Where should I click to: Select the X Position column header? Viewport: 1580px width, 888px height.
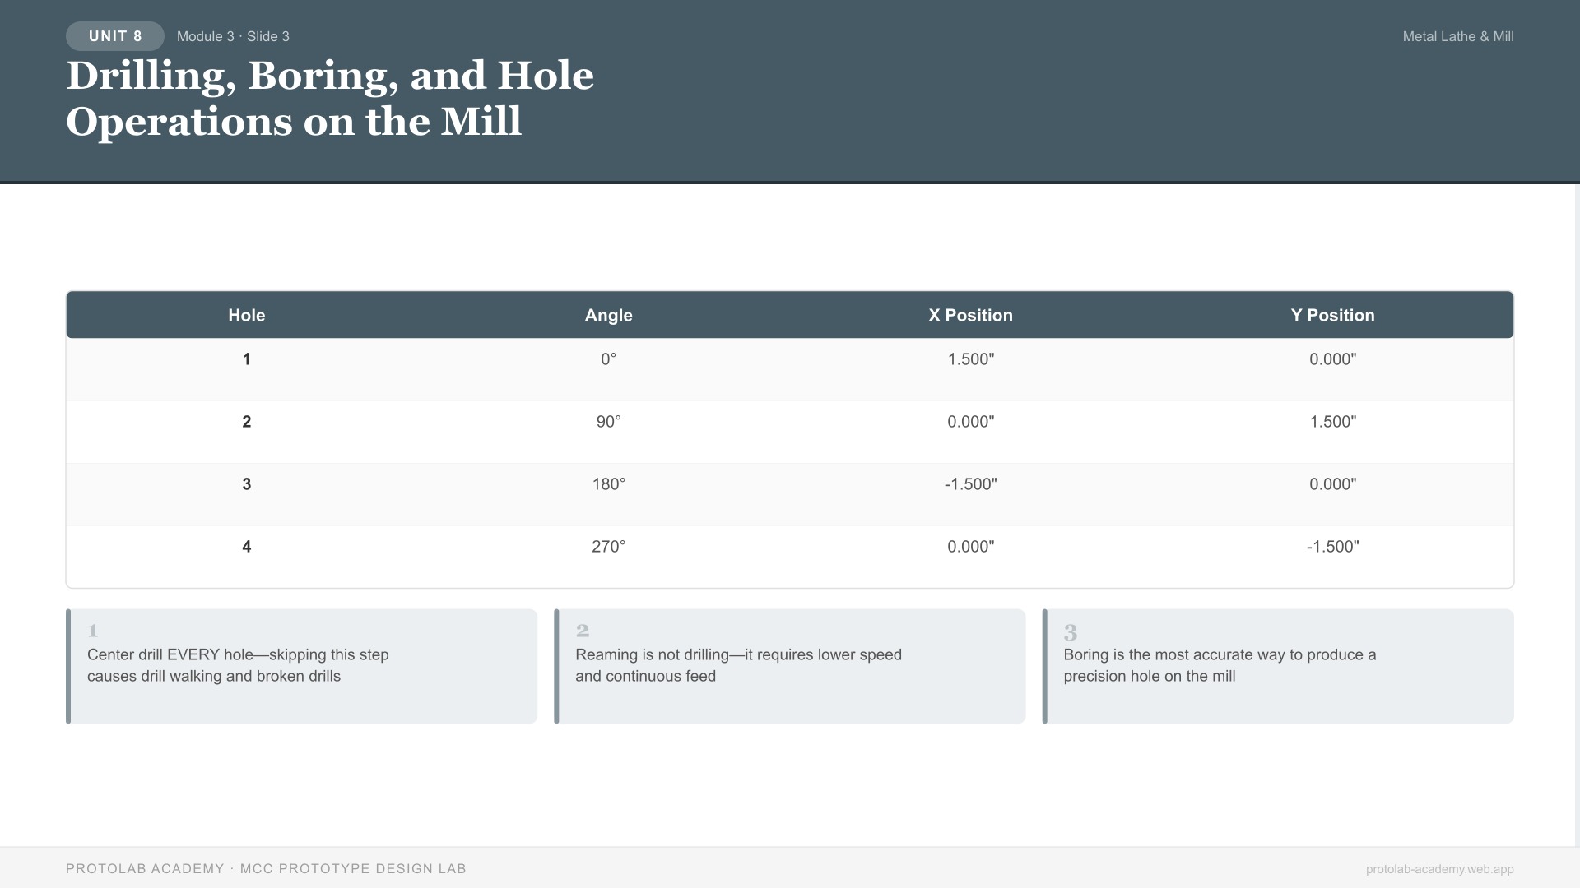[x=970, y=315]
